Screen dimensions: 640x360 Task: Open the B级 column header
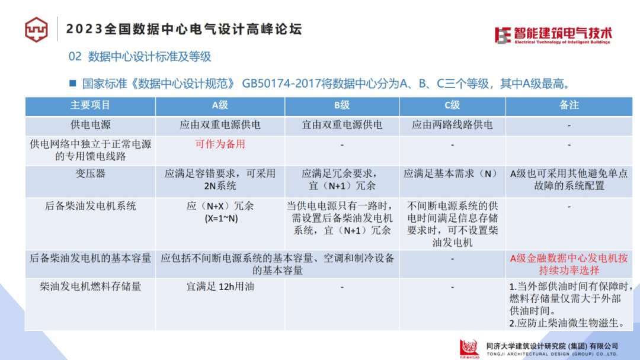pyautogui.click(x=342, y=107)
